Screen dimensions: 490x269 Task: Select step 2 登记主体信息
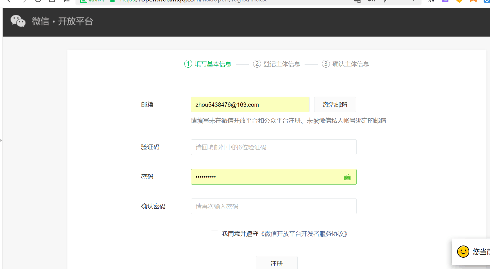(x=277, y=64)
